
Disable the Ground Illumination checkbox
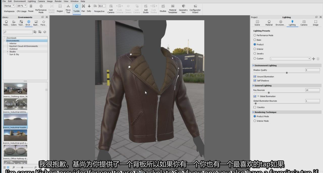coord(255,77)
